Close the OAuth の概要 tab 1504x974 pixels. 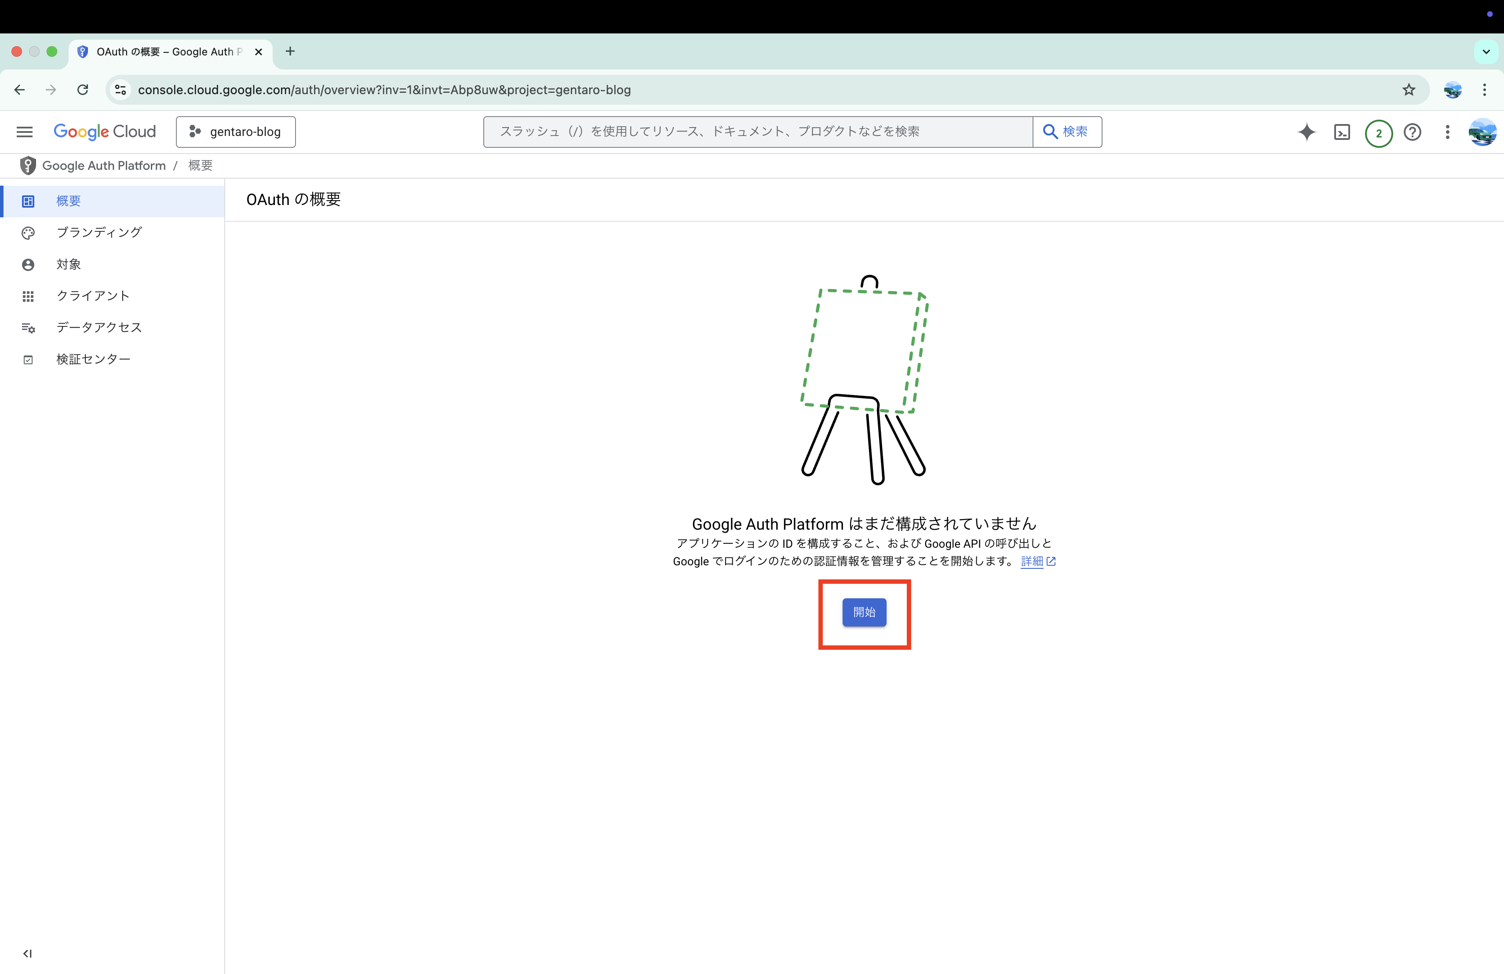[x=259, y=52]
